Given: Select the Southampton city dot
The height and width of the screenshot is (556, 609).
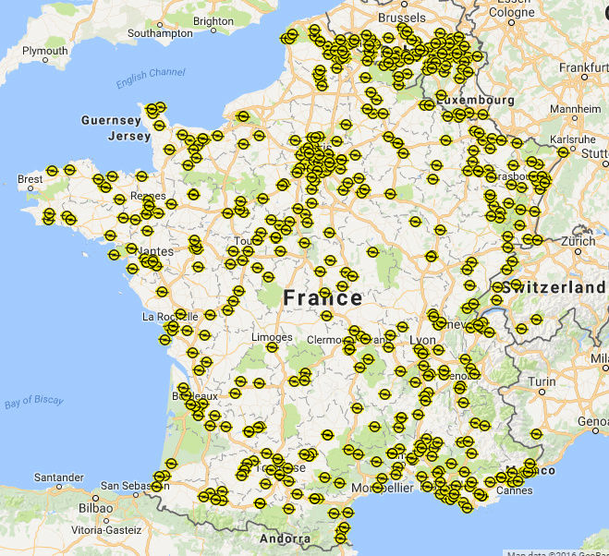Looking at the screenshot, I should click(160, 25).
